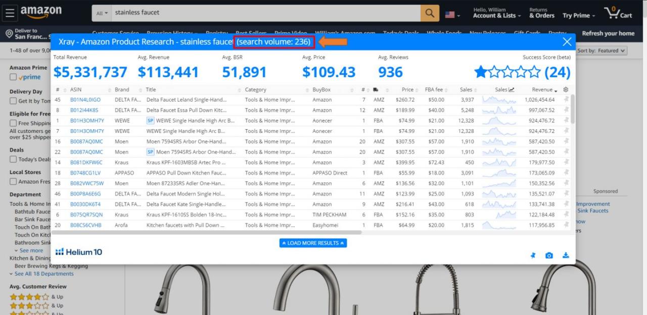Viewport: 647px width, 315px height.
Task: Sort Xray table by Category column
Action: (255, 90)
